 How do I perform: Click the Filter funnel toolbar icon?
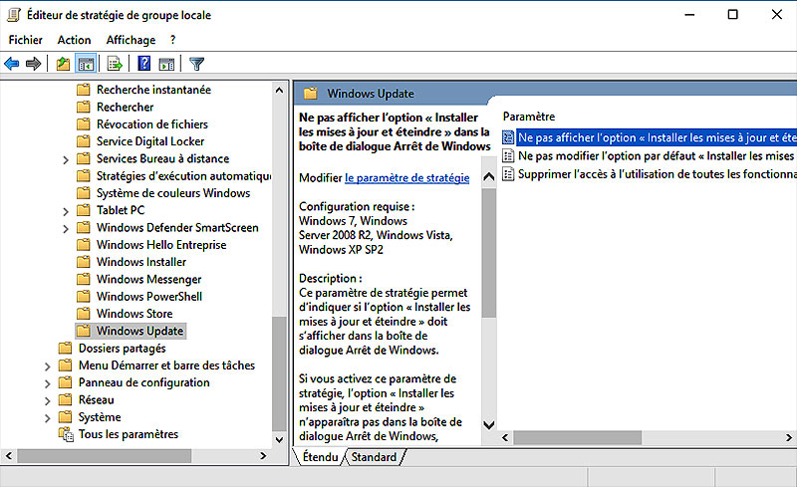(196, 64)
